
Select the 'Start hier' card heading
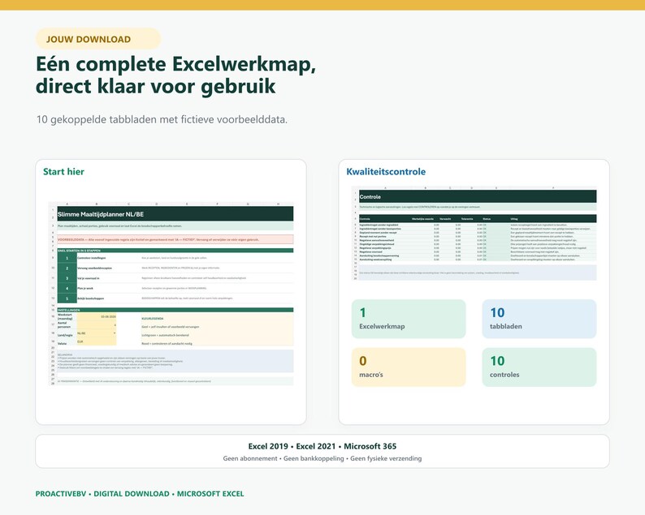63,172
